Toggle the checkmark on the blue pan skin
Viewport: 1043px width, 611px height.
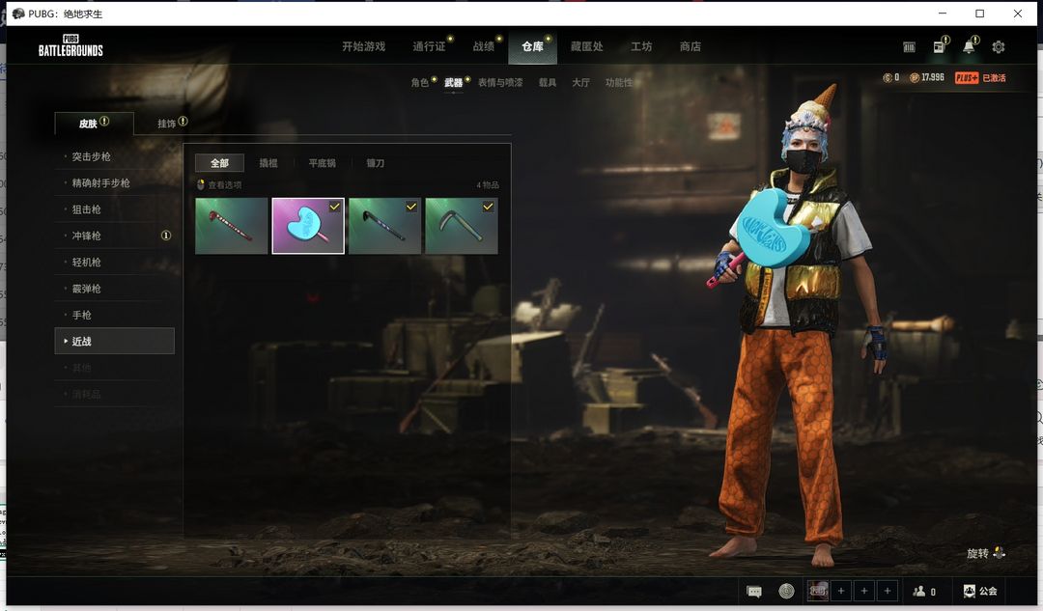[334, 207]
